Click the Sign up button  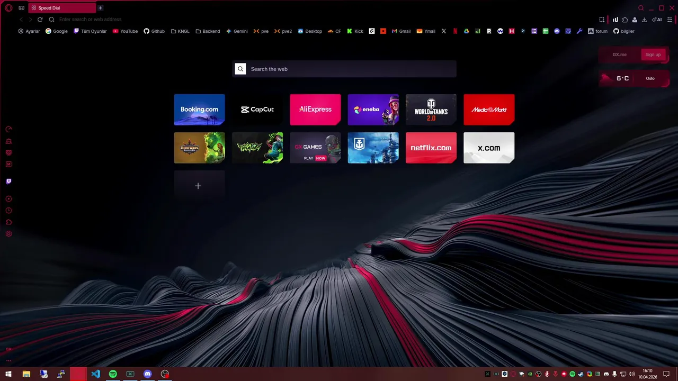point(653,55)
